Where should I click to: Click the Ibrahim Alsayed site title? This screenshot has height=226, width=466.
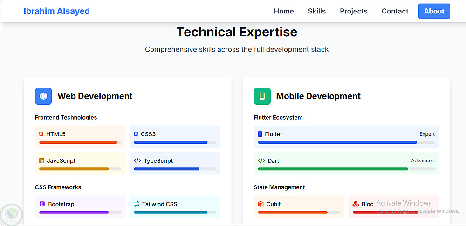[x=57, y=11]
